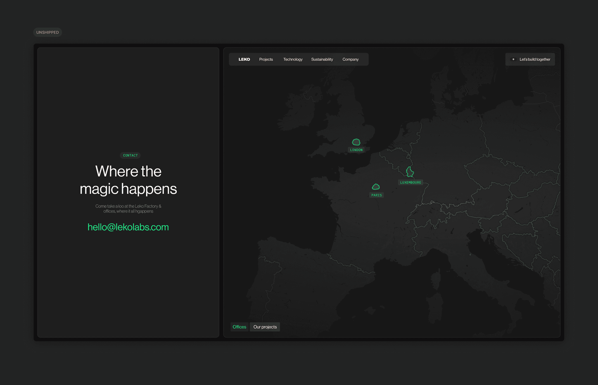The image size is (598, 385).
Task: Open the Technology navigation menu
Action: (x=293, y=59)
